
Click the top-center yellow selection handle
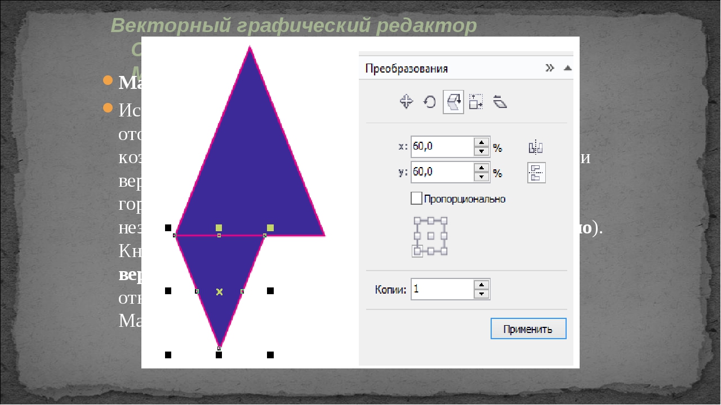(x=219, y=228)
